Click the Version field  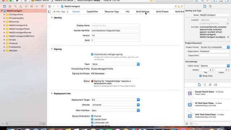115,35
